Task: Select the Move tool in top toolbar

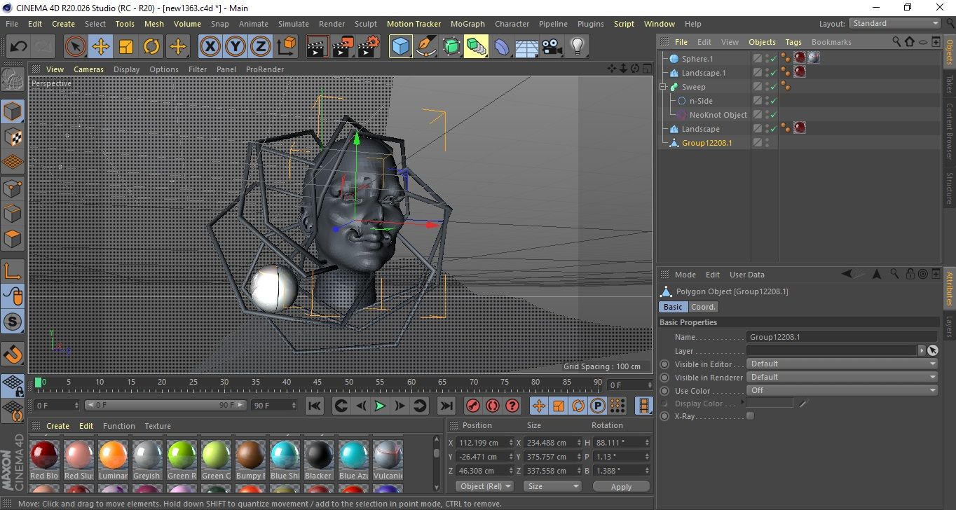Action: coord(100,47)
